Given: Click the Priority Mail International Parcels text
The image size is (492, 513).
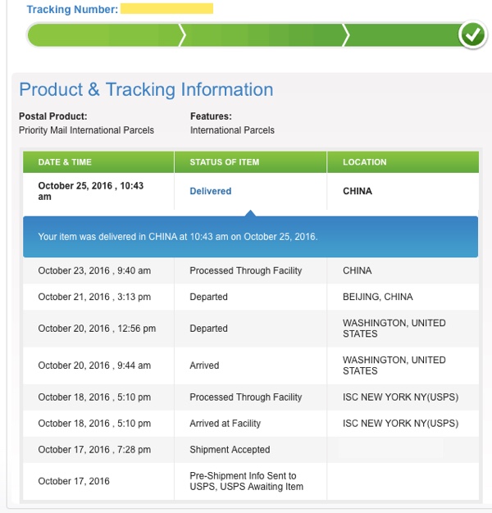Looking at the screenshot, I should [86, 130].
